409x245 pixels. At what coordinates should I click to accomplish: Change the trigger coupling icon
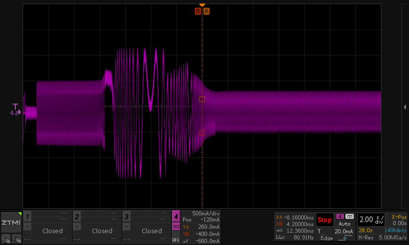coord(349,217)
